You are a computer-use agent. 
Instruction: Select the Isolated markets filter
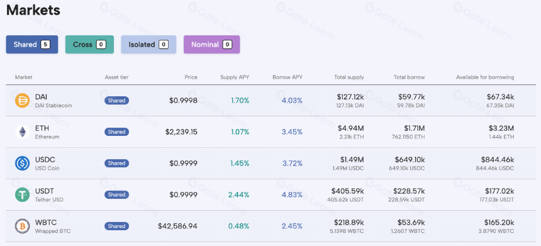point(148,45)
